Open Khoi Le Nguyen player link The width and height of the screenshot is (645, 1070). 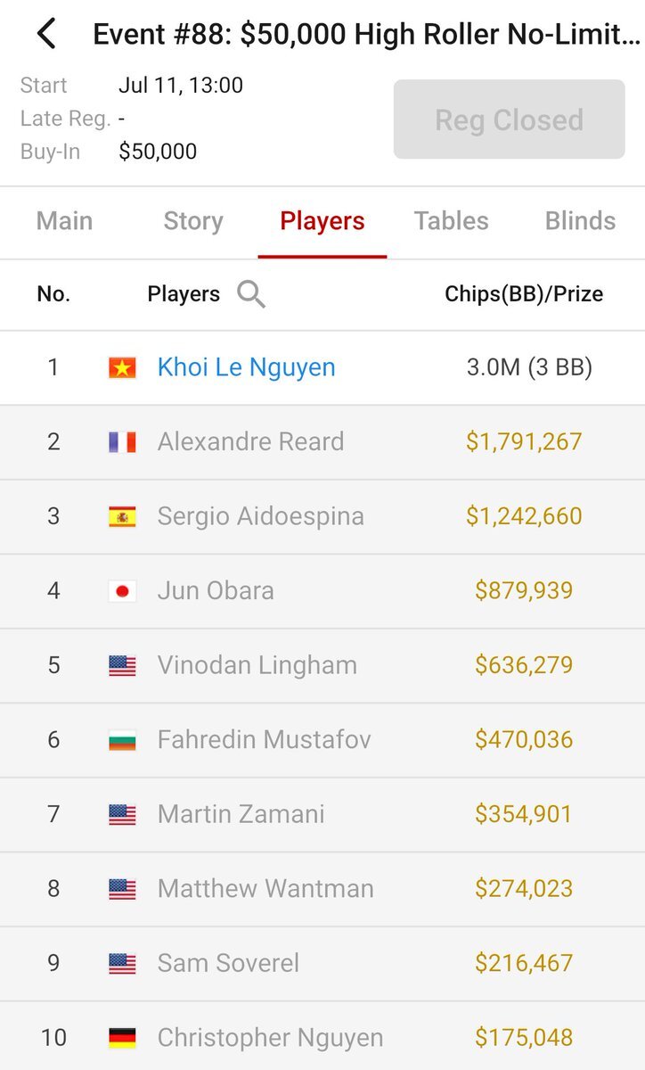click(247, 367)
